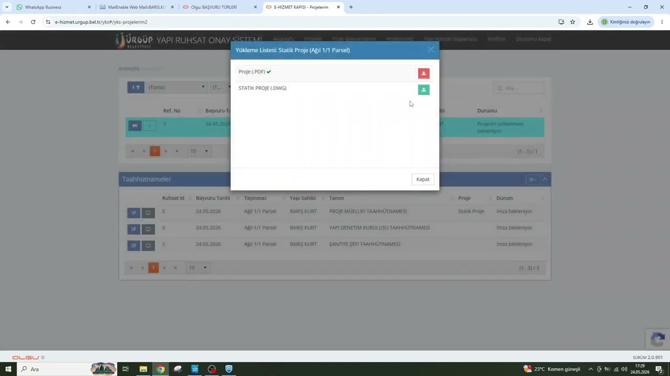Open Projeler menu in top navigation

(x=313, y=39)
